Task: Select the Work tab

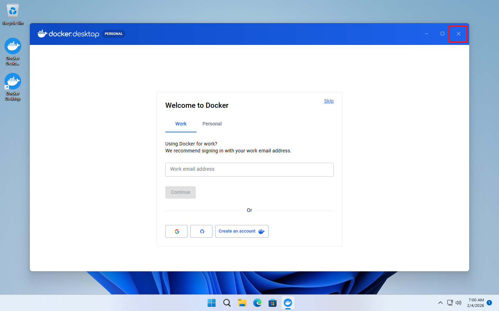Action: pyautogui.click(x=181, y=124)
